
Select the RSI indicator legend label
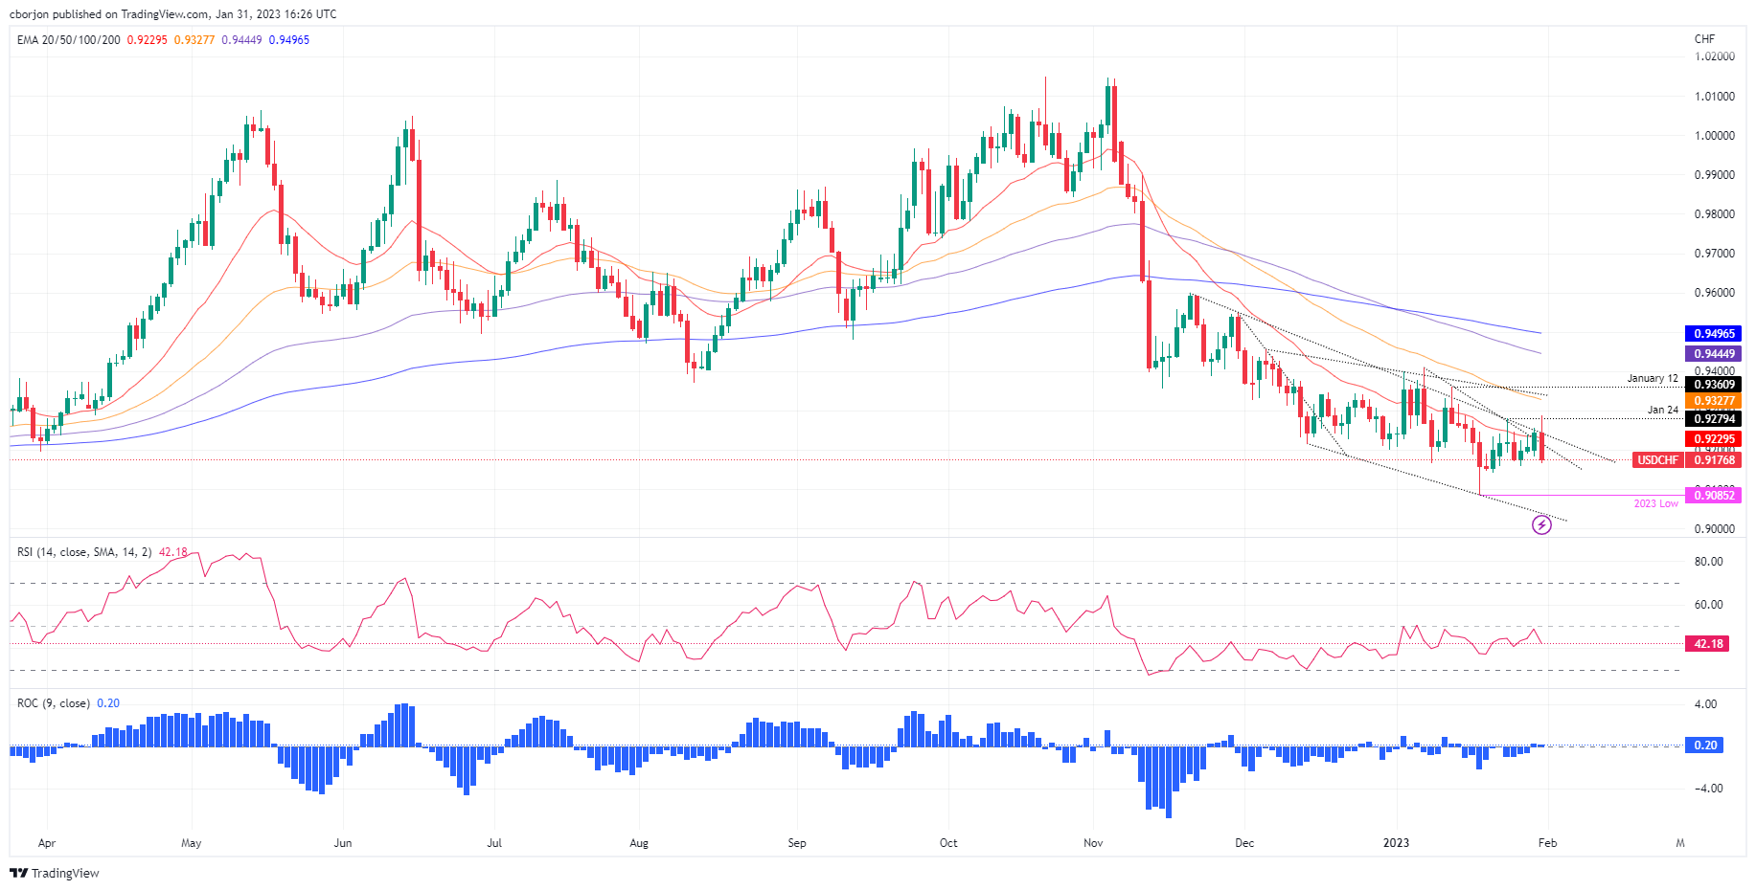pos(102,552)
